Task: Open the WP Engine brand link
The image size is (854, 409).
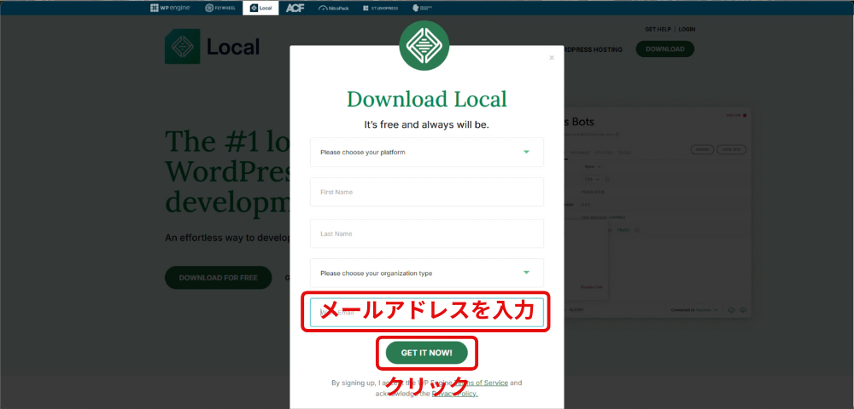Action: (x=171, y=8)
